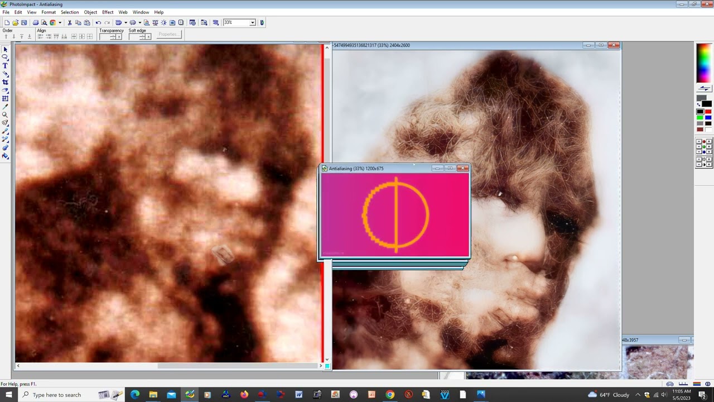Select the Transform tool

pyautogui.click(x=6, y=98)
